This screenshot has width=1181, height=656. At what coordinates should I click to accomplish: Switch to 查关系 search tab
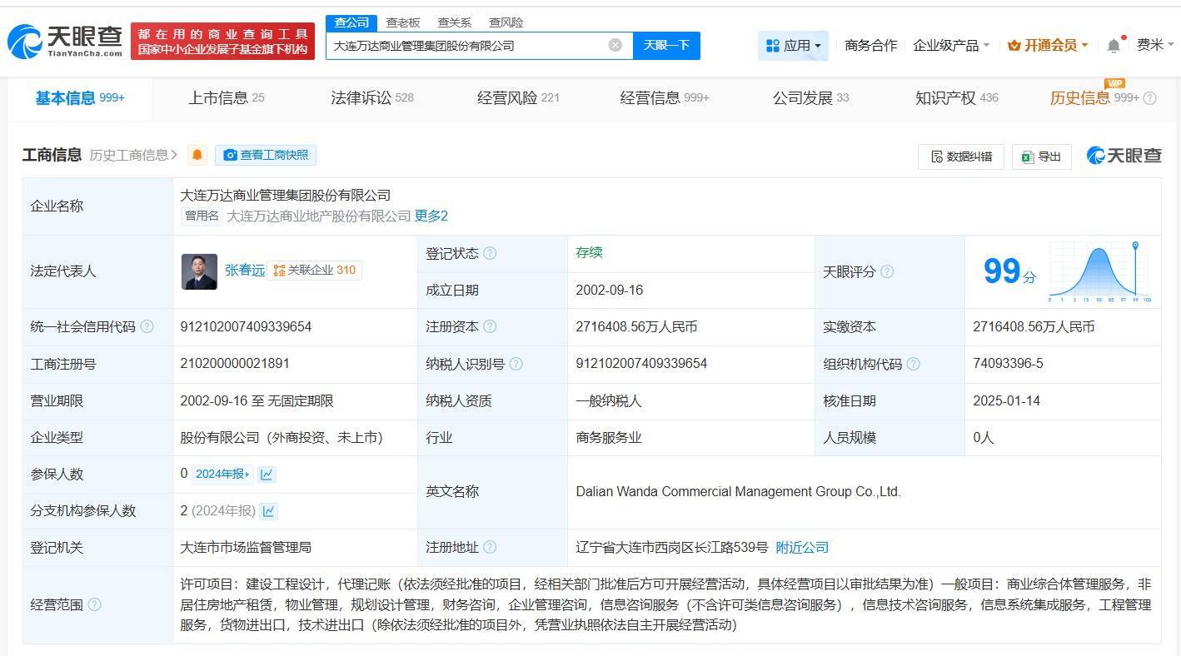(x=455, y=22)
